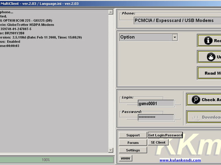Click the Read Me button
Image resolution: width=221 pixels, height=165 pixels.
tap(209, 73)
